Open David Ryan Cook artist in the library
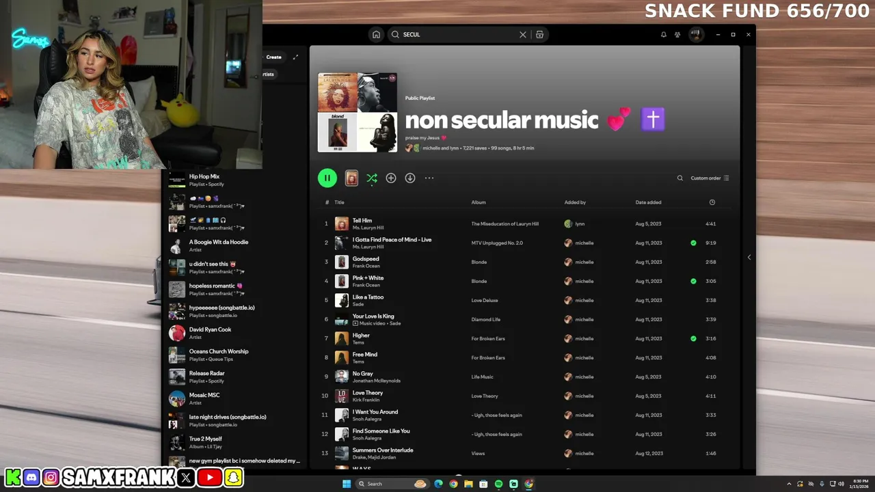The width and height of the screenshot is (875, 492). click(x=234, y=333)
